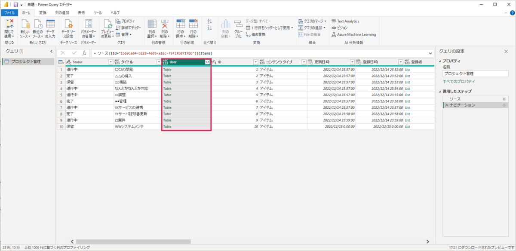The height and width of the screenshot is (251, 516).
Task: Open データソース設定 (Data source settings)
Action: tap(68, 29)
